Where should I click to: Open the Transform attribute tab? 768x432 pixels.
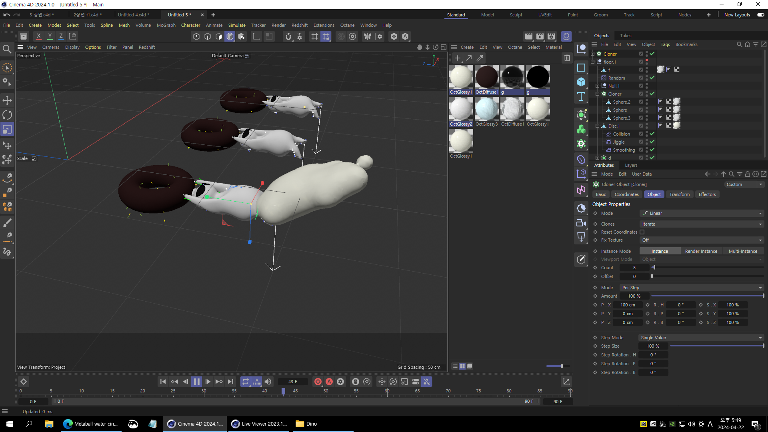click(x=680, y=194)
